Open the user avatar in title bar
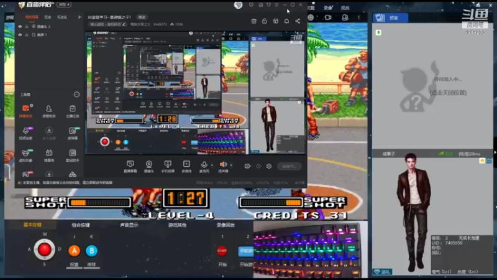The height and width of the screenshot is (280, 497). (238, 5)
